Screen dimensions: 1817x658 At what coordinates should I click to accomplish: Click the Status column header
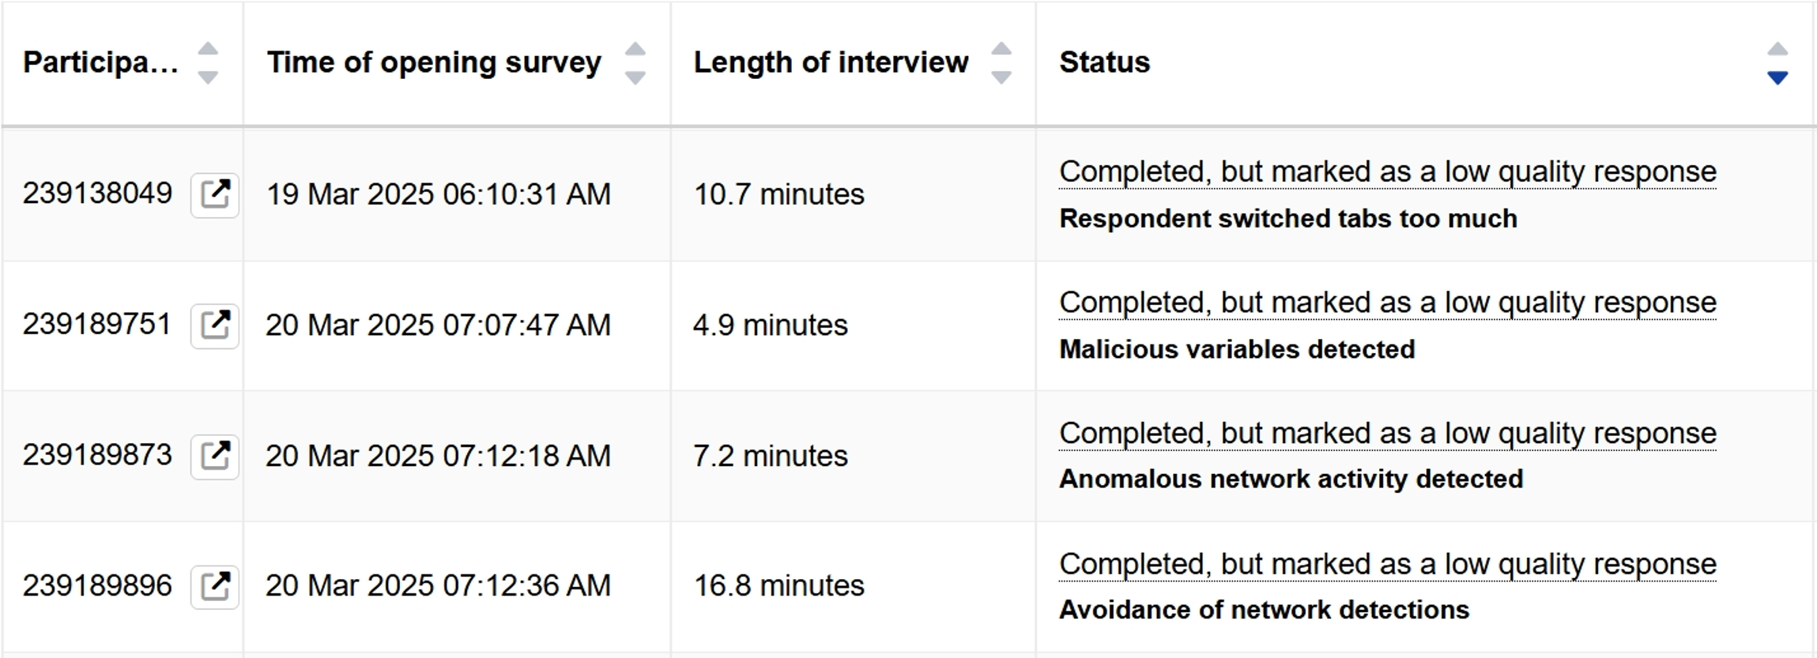point(1104,62)
